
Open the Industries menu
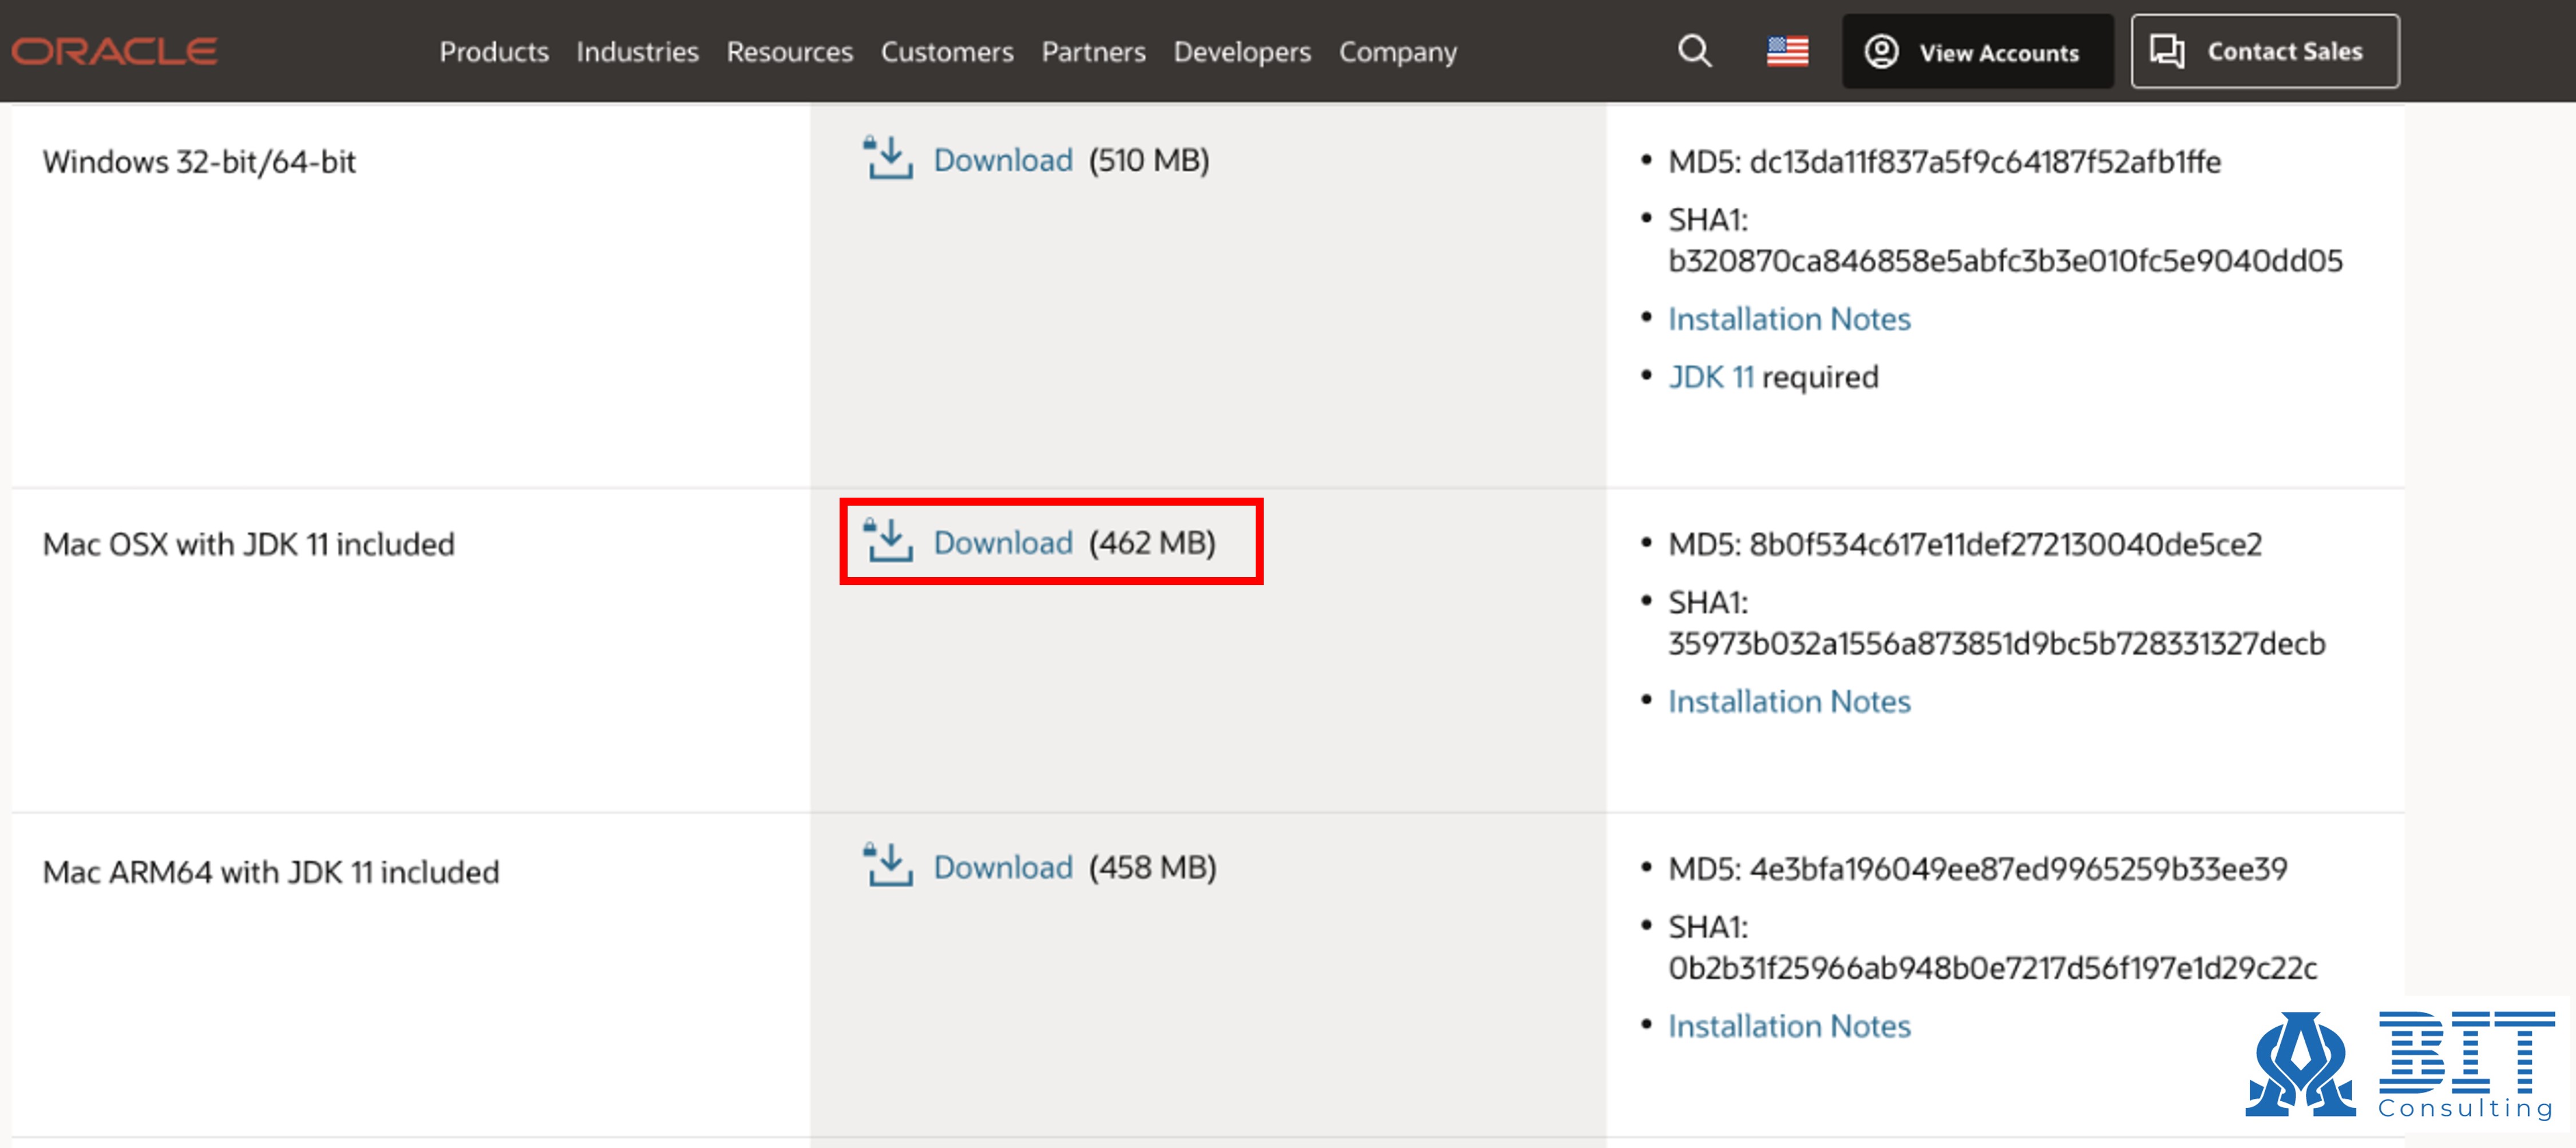(637, 52)
